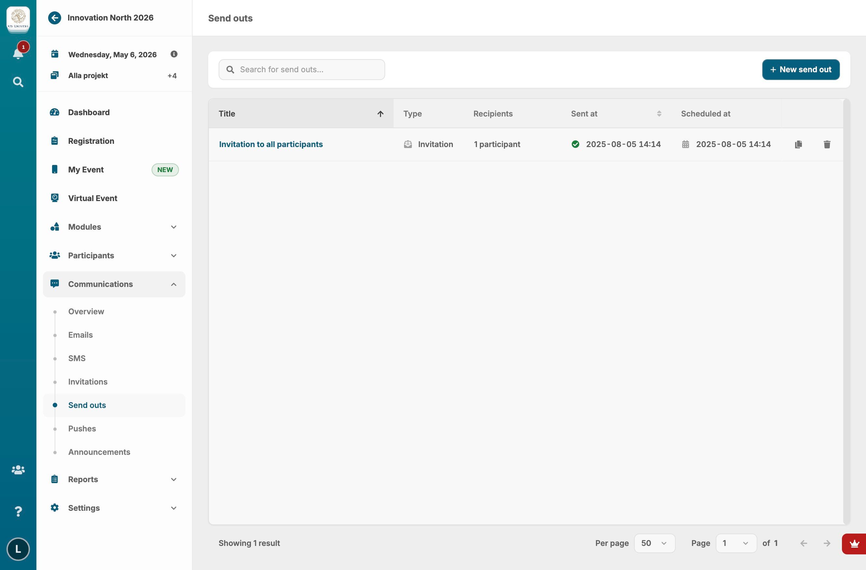Open the Dashboard menu item

pos(89,113)
